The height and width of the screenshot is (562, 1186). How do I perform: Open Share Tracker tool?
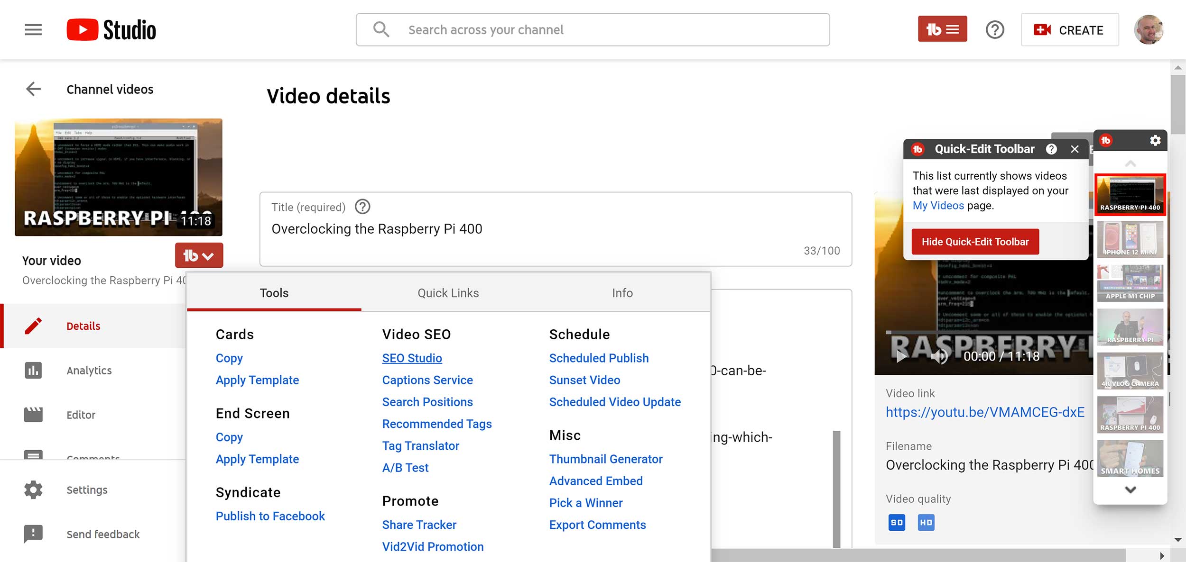[419, 525]
